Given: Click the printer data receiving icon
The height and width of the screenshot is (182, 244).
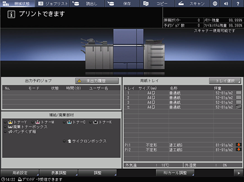Looking at the screenshot, I should click(20, 179).
